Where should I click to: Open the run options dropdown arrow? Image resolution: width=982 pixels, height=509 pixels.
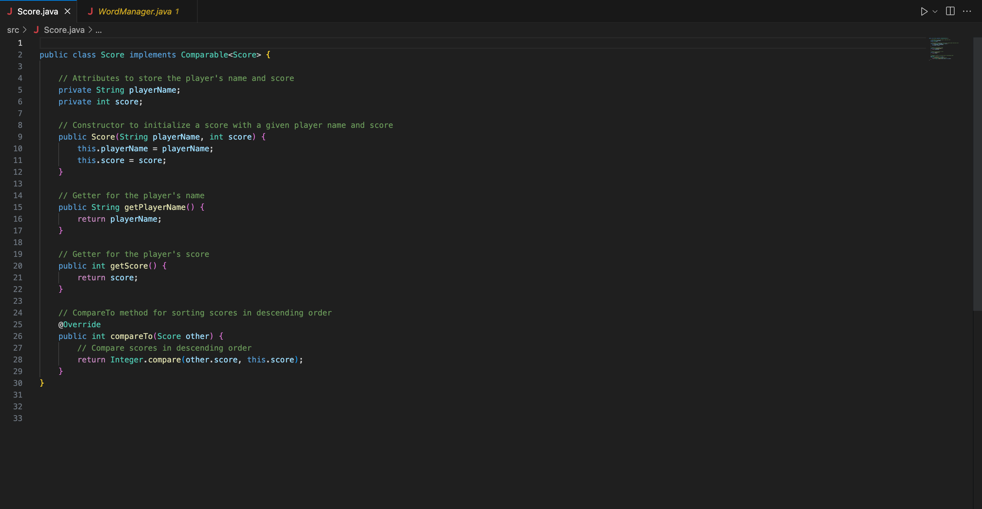click(935, 11)
